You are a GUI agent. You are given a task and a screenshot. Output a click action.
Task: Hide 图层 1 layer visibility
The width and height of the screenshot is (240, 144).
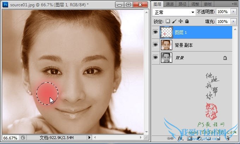(x=155, y=32)
